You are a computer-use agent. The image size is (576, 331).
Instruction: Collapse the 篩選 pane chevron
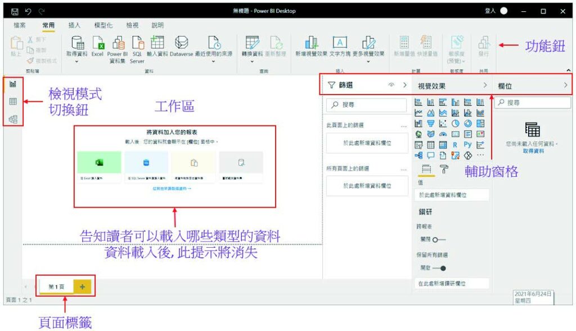[x=405, y=85]
